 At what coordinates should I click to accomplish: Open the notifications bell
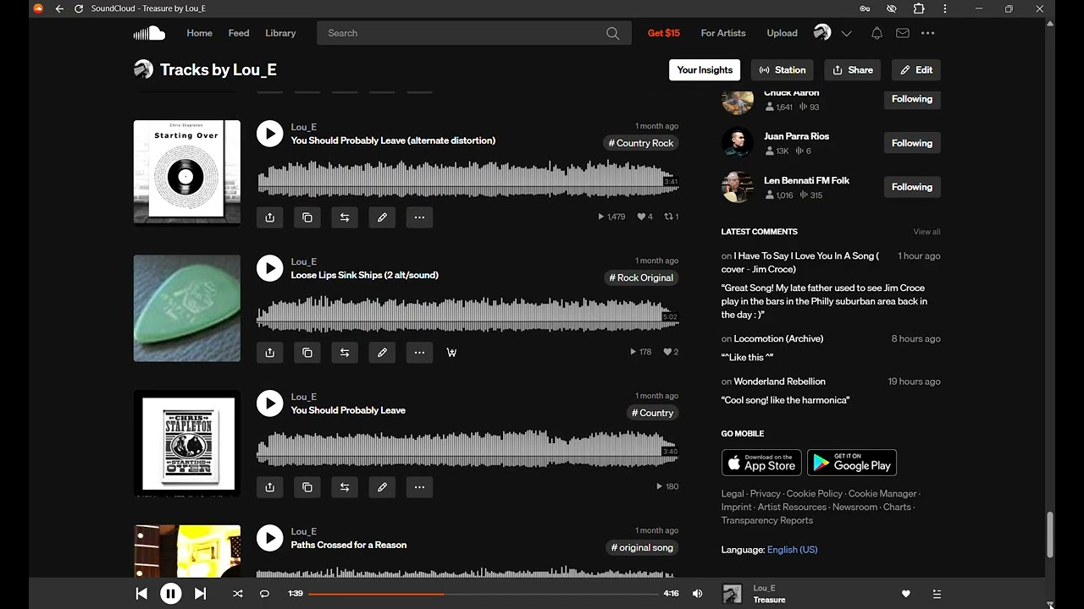pyautogui.click(x=877, y=33)
